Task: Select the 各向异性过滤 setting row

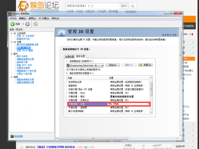Action: tap(108, 82)
